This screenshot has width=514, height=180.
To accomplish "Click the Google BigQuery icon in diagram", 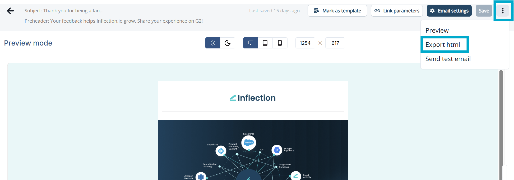I will (x=277, y=150).
